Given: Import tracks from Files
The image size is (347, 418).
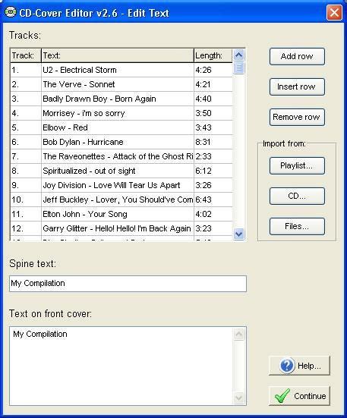Looking at the screenshot, I should click(x=297, y=226).
